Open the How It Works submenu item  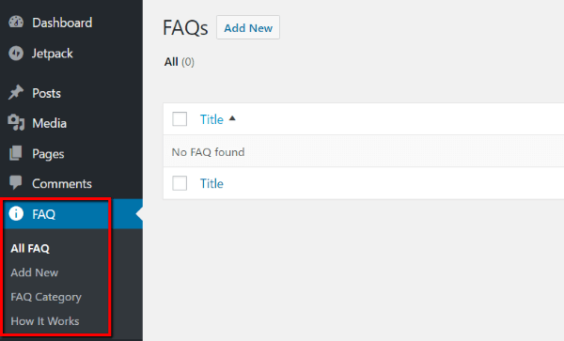(45, 321)
